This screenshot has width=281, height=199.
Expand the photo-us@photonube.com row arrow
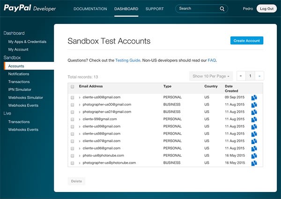80,156
